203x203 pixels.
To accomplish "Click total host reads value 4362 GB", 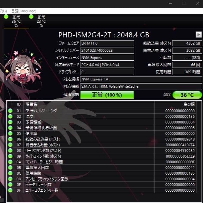I will coord(187,43).
